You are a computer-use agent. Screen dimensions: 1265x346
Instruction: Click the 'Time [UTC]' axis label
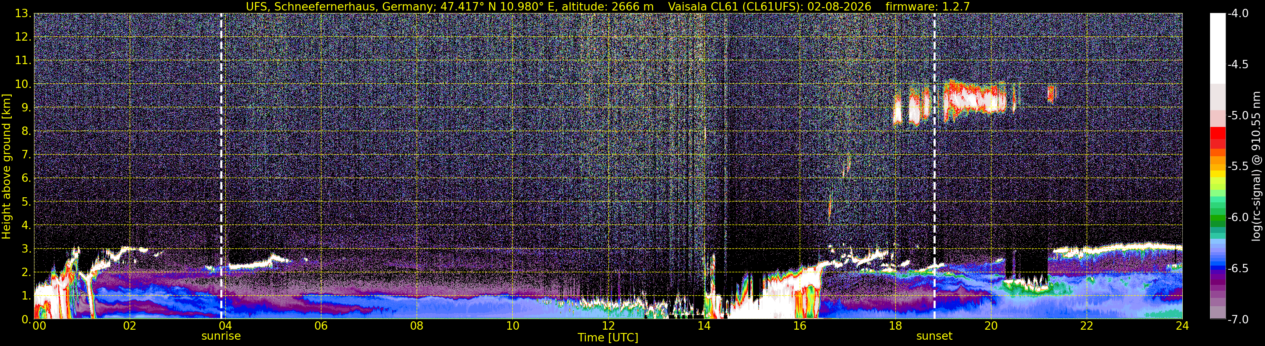(608, 338)
